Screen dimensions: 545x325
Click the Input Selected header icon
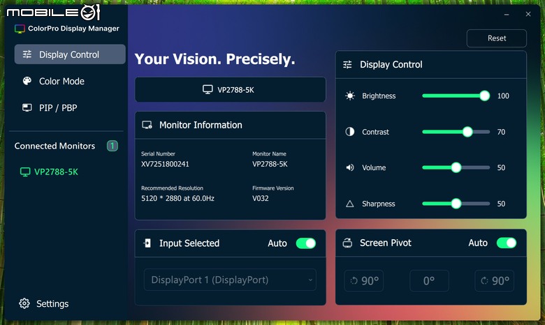(147, 243)
